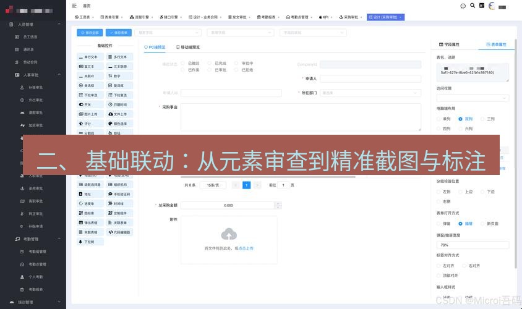Switch to the 考勤报表 page tab
This screenshot has height=309, width=522.
[x=268, y=17]
